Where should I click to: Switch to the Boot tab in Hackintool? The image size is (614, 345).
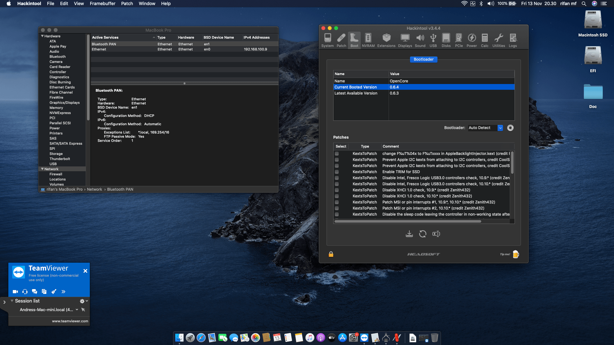click(354, 40)
